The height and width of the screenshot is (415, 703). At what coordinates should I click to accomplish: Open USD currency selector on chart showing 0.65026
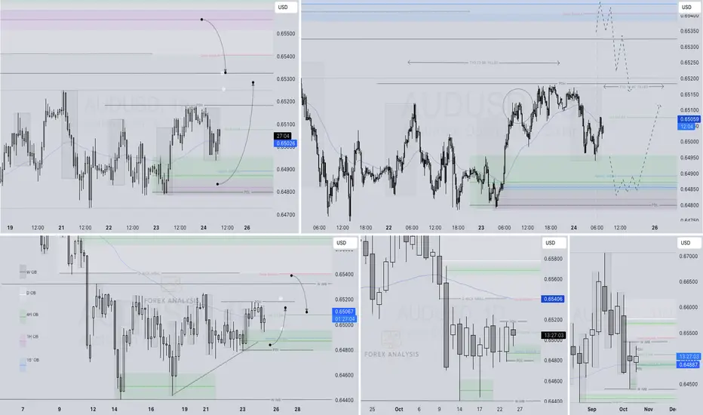(286, 8)
